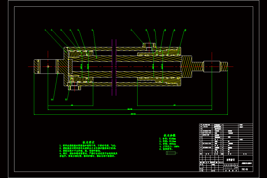Image resolution: width=267 pixels, height=178 pixels.
Task: Click part callout number 4
Action: (x=70, y=30)
